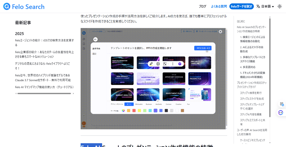Open the three-dot more menu in floating toolbar

coord(173,64)
